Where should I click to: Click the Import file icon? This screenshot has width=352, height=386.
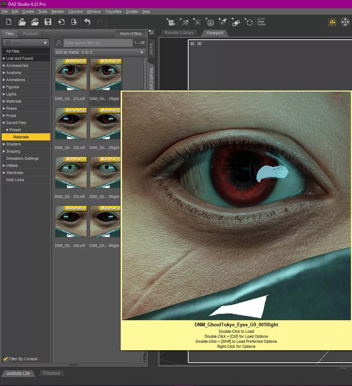[61, 22]
